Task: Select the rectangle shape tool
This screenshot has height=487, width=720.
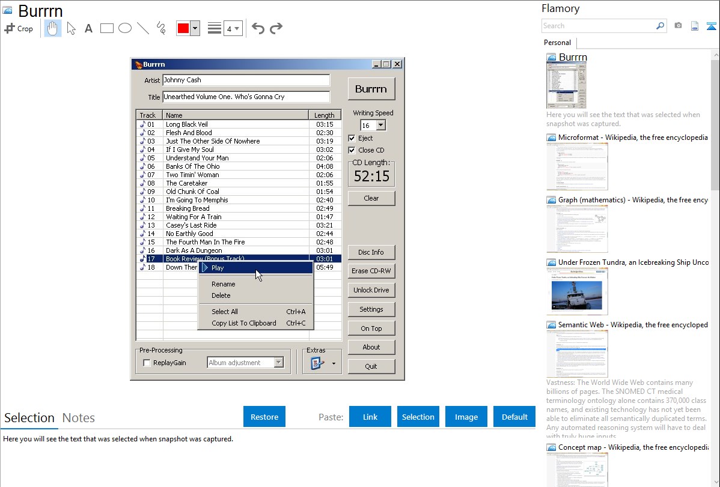Action: coord(106,28)
